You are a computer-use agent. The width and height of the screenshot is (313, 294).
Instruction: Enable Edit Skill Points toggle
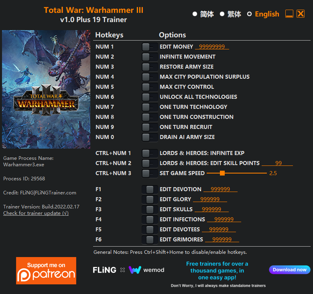pos(150,163)
